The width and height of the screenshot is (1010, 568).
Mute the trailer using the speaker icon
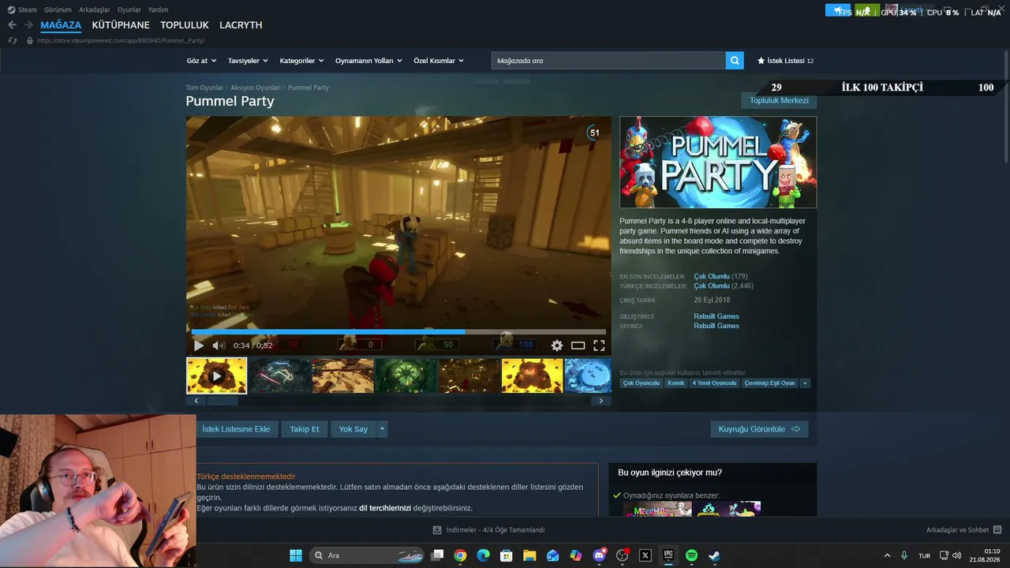219,346
